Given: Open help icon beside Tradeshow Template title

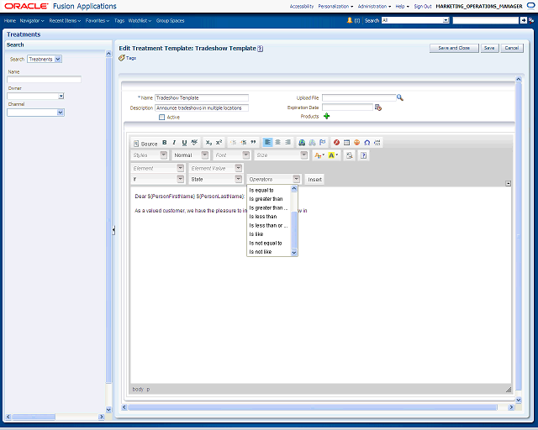Looking at the screenshot, I should point(261,49).
